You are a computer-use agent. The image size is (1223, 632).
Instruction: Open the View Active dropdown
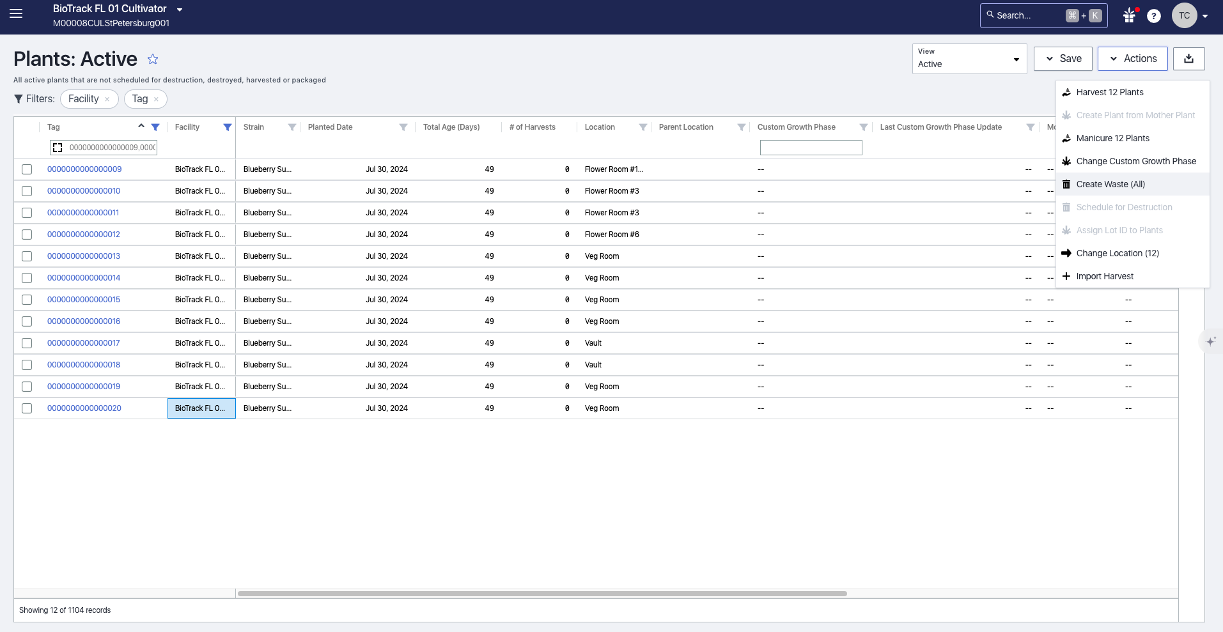pyautogui.click(x=969, y=59)
